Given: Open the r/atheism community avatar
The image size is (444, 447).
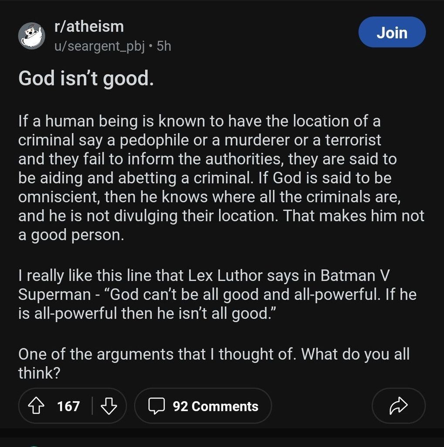Looking at the screenshot, I should tap(32, 36).
